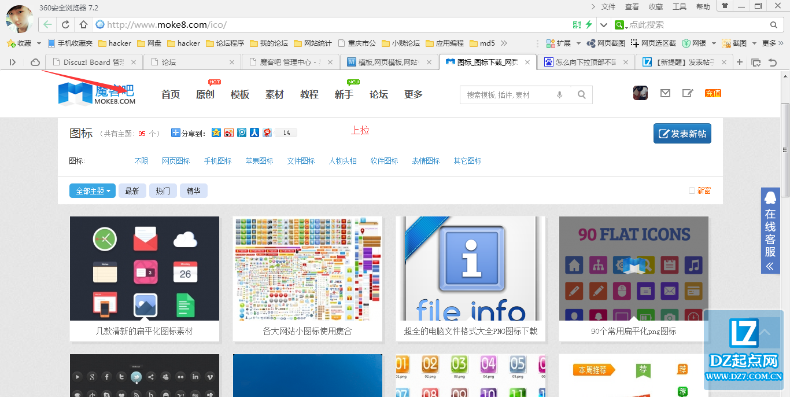790x397 pixels.
Task: Open the arrow beside 截图 tool
Action: (754, 43)
